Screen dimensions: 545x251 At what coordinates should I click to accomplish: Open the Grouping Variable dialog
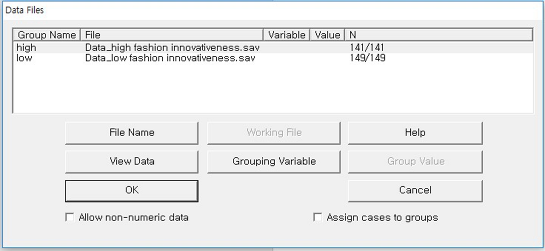click(274, 162)
